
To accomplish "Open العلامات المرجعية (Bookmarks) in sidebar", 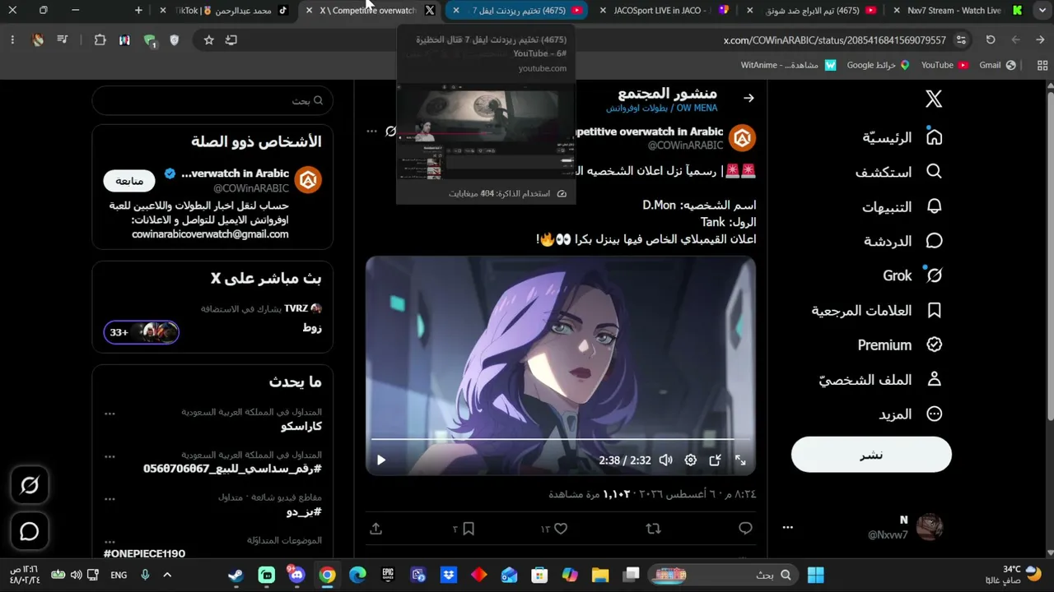I will coord(877,310).
